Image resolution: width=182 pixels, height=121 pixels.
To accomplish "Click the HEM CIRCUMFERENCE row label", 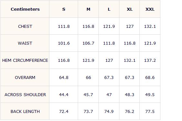I will [x=25, y=60].
